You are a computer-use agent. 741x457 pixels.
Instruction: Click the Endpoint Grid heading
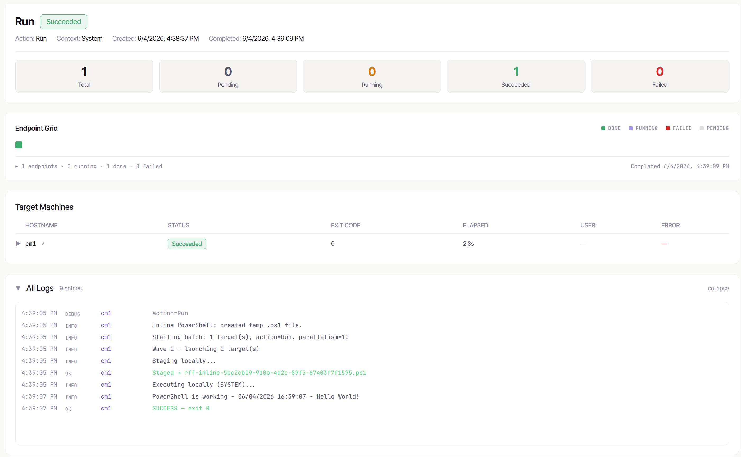(36, 128)
